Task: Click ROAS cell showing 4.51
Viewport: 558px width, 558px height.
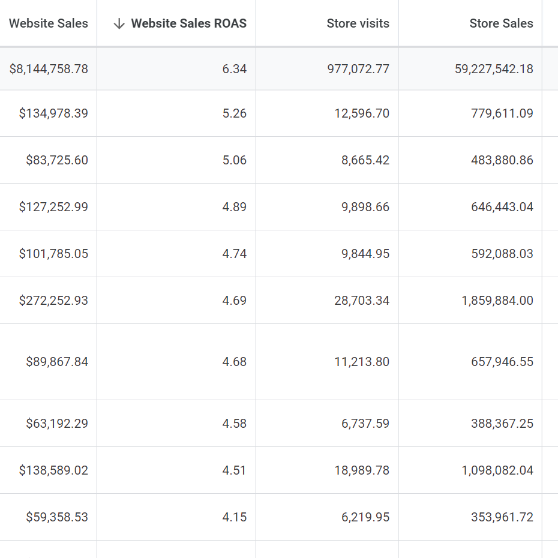Action: [x=235, y=470]
